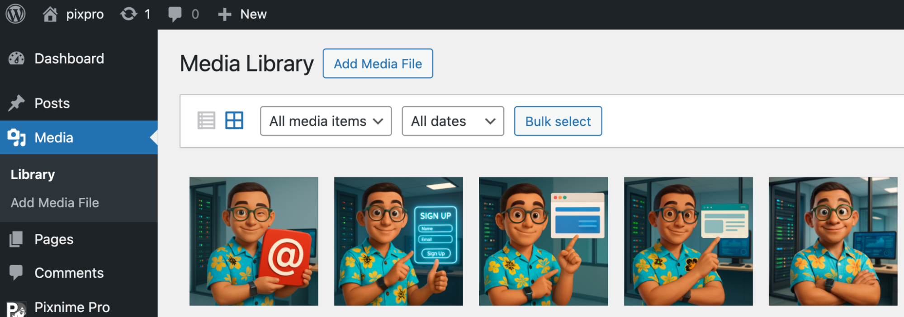This screenshot has height=317, width=904.
Task: Click the Bulk select button
Action: pyautogui.click(x=558, y=121)
